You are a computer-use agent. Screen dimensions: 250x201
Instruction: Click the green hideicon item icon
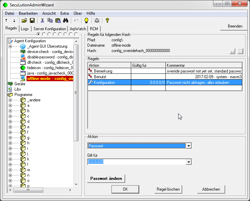pyautogui.click(x=23, y=68)
